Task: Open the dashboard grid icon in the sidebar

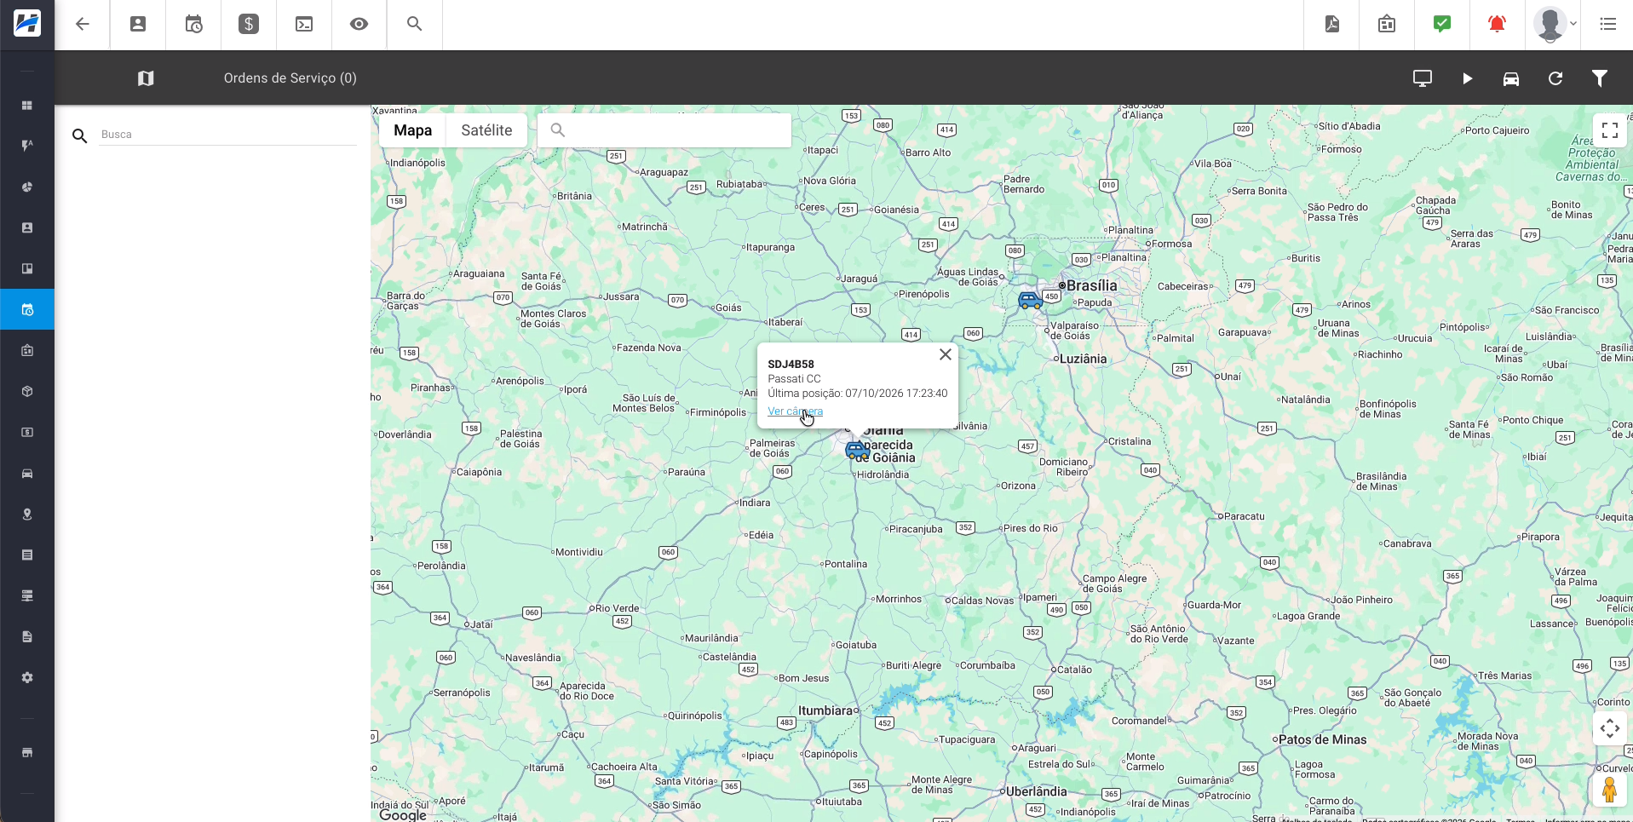Action: click(27, 106)
